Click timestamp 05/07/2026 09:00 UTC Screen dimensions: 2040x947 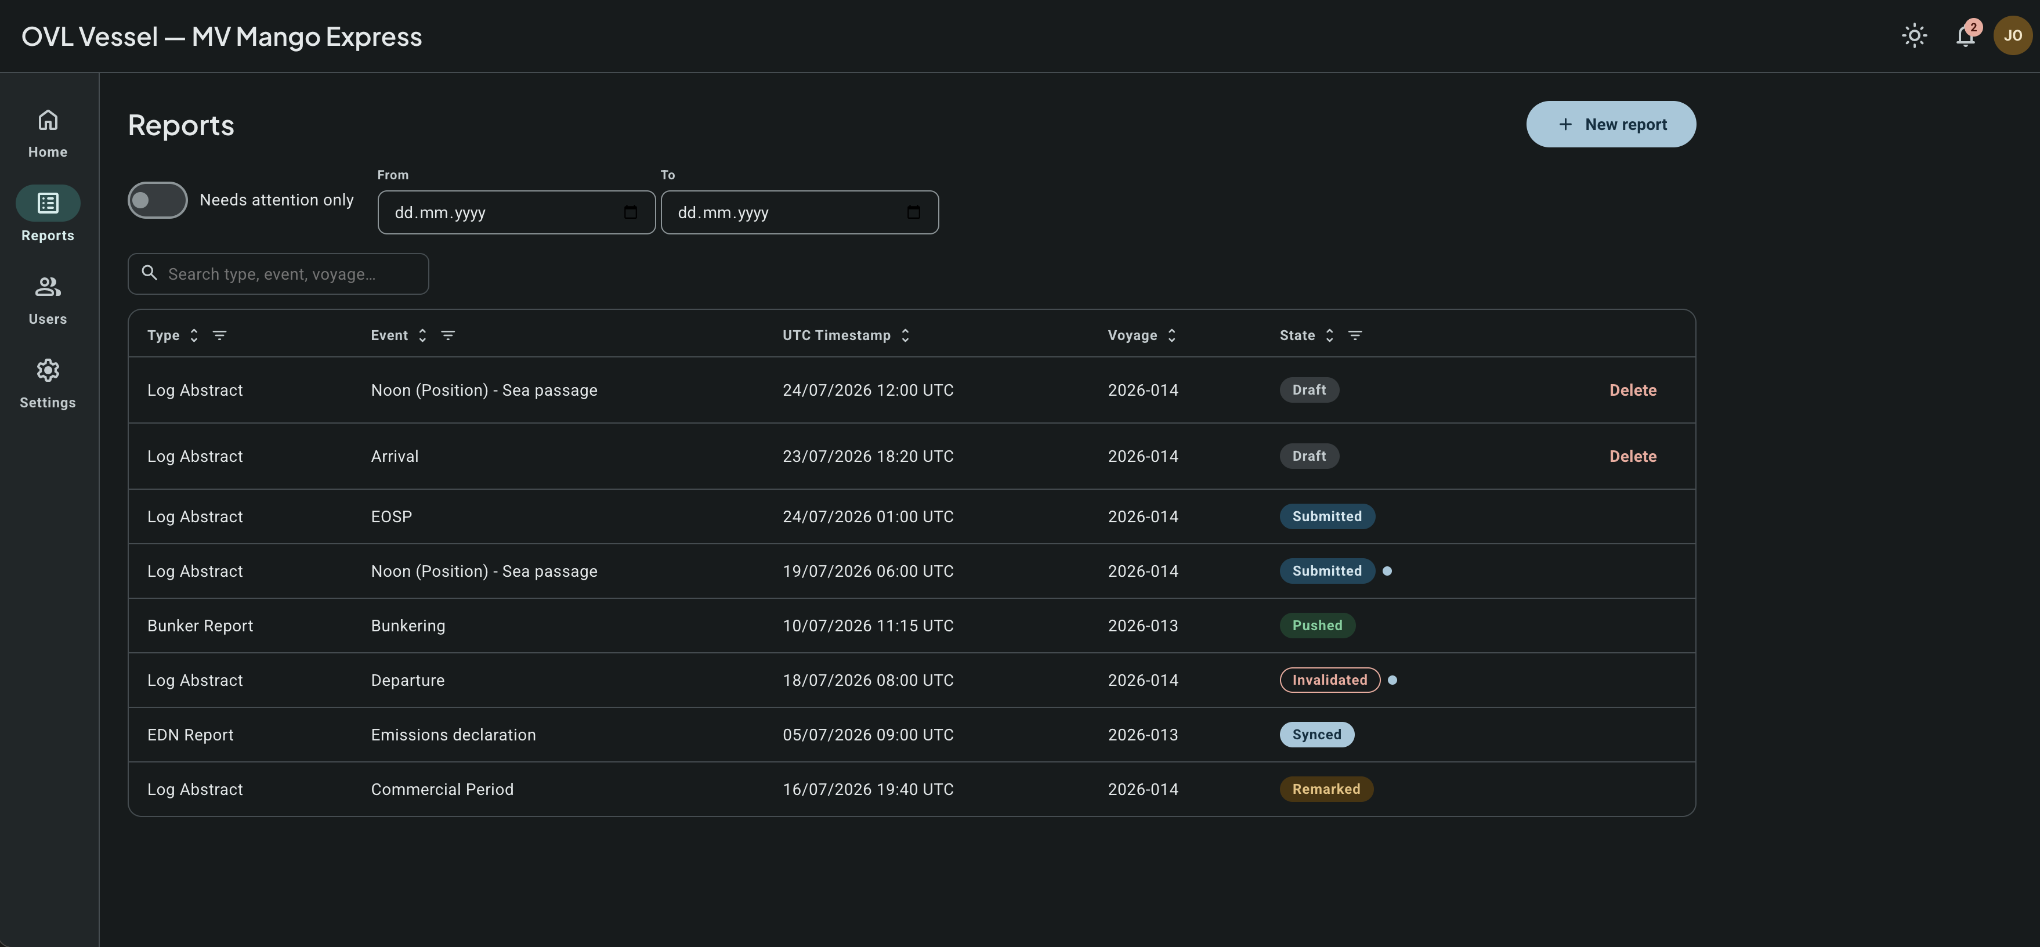coord(868,735)
